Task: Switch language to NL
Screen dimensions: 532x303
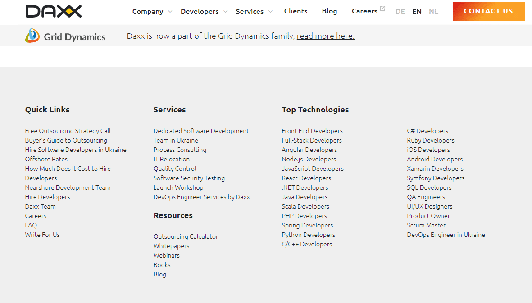Action: pos(433,12)
